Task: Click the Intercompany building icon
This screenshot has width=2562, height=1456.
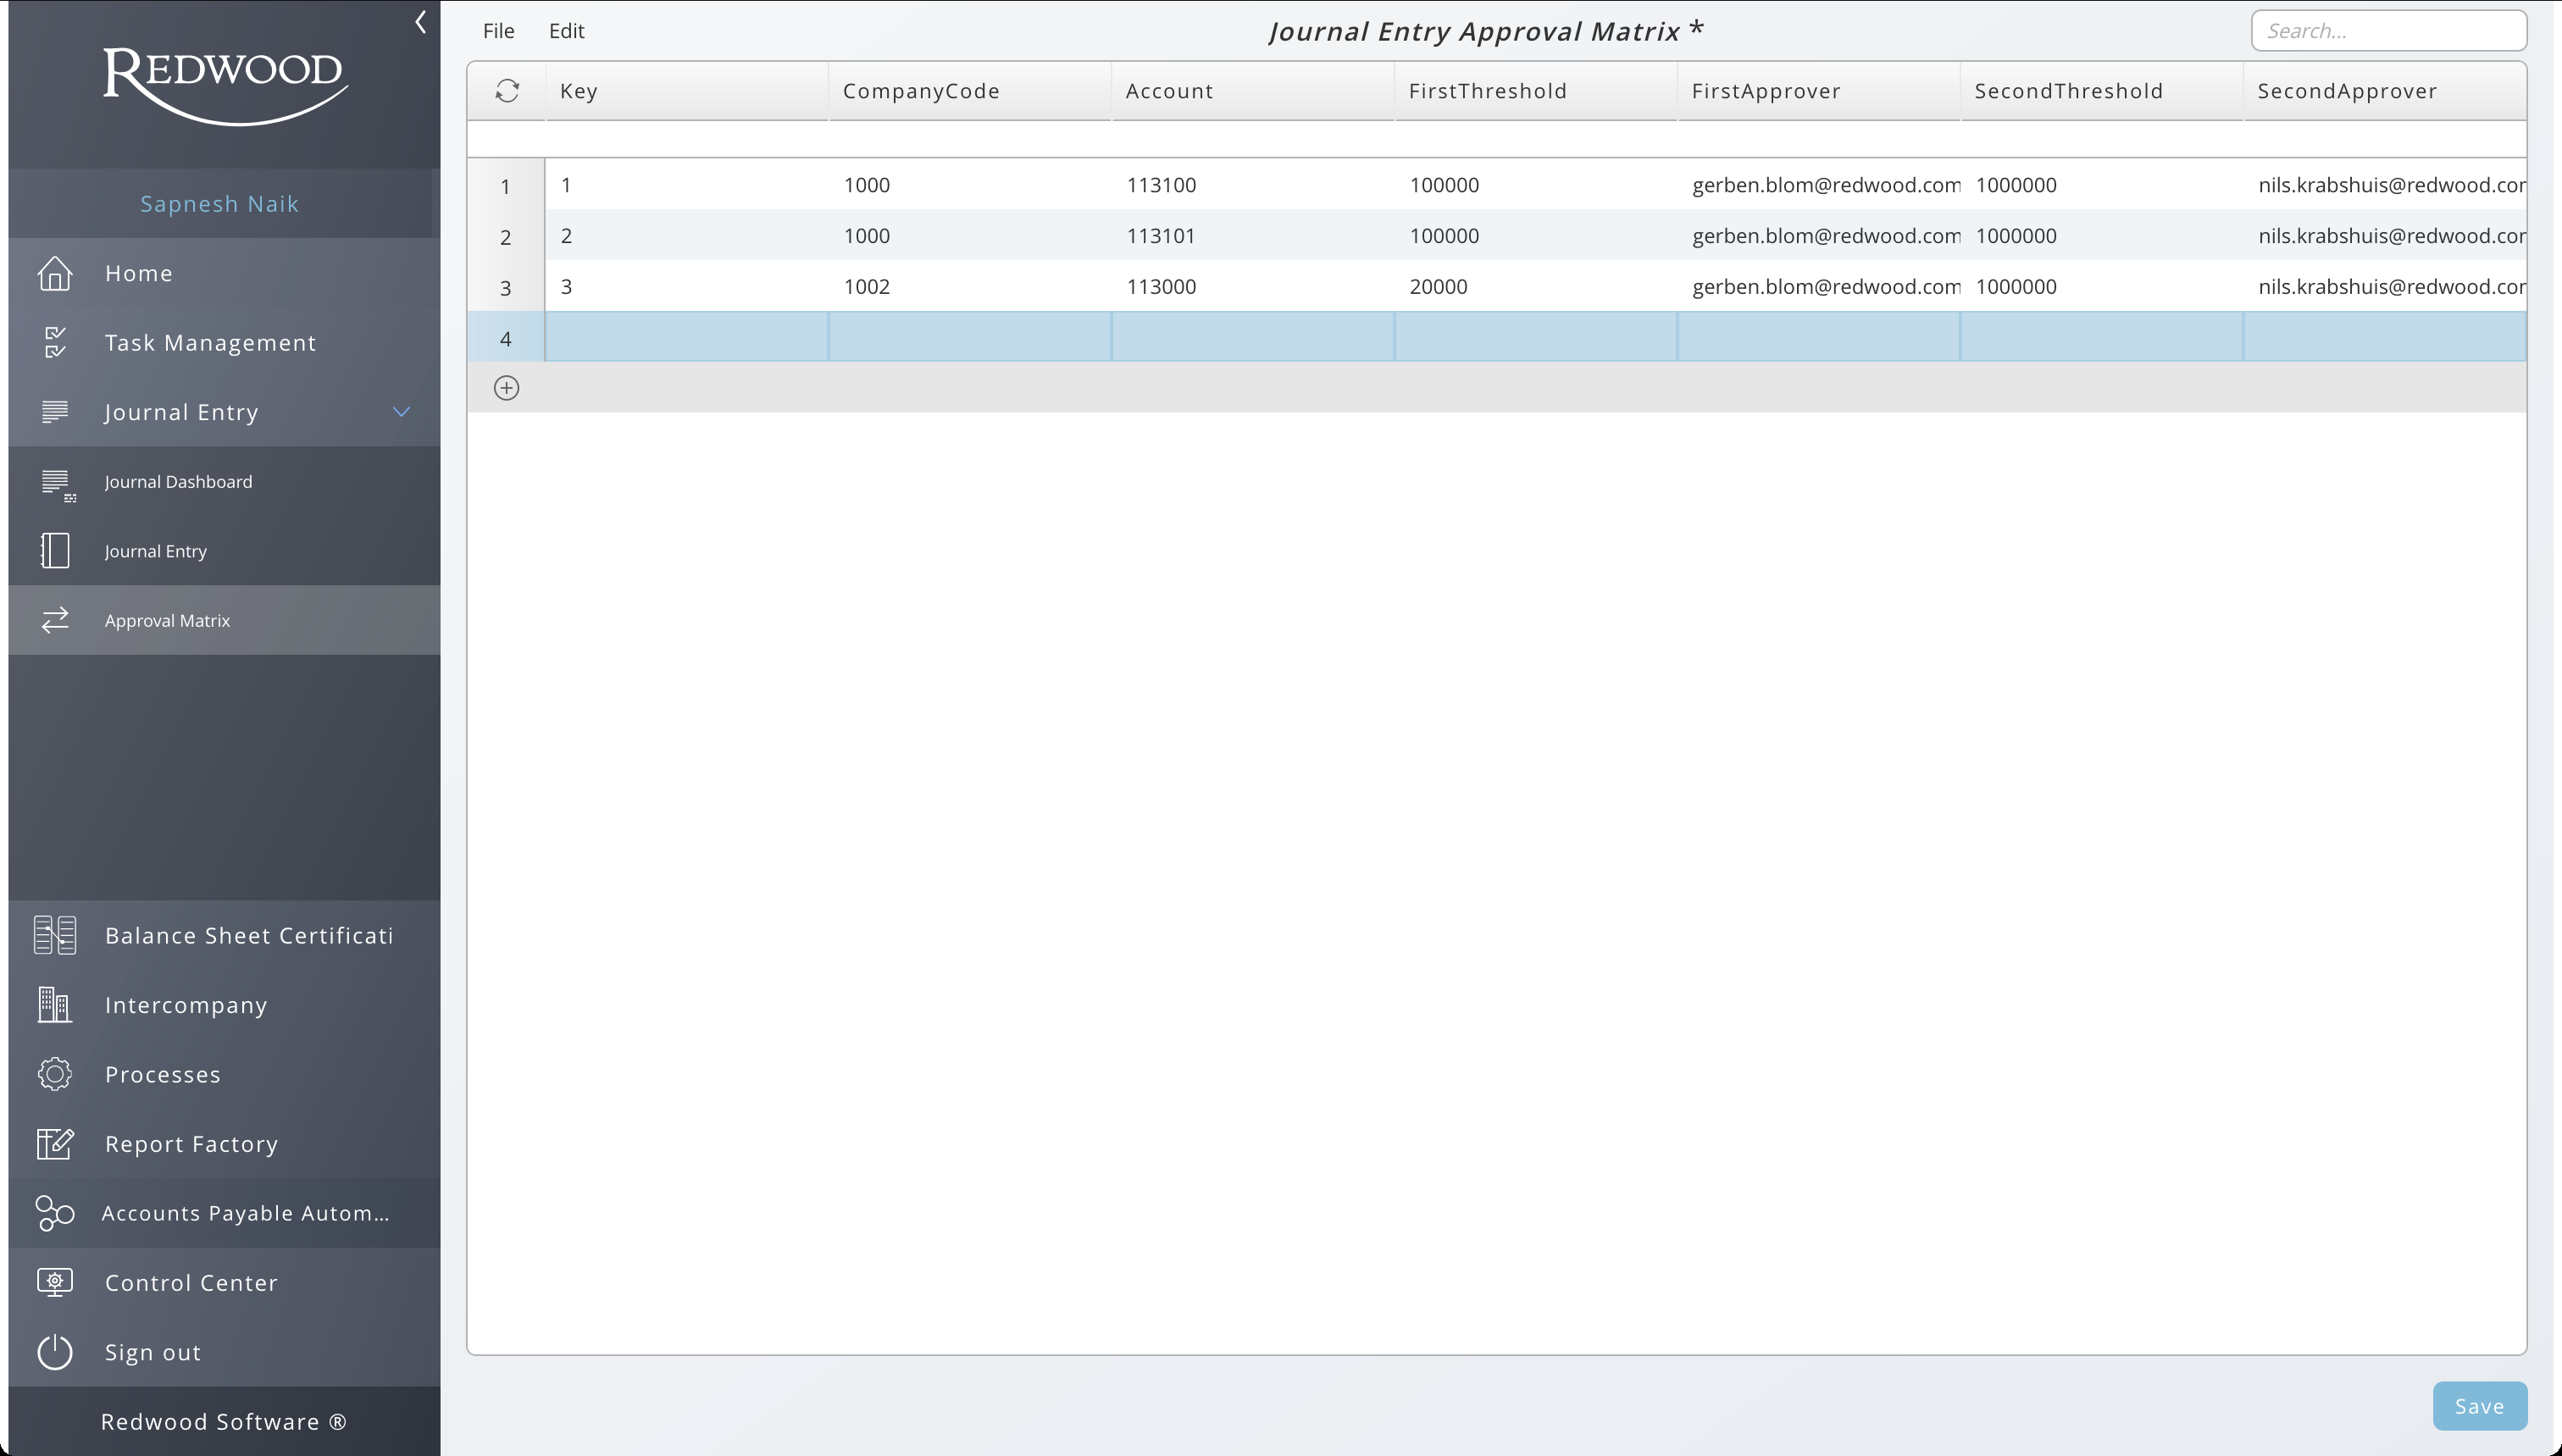Action: (x=55, y=1004)
